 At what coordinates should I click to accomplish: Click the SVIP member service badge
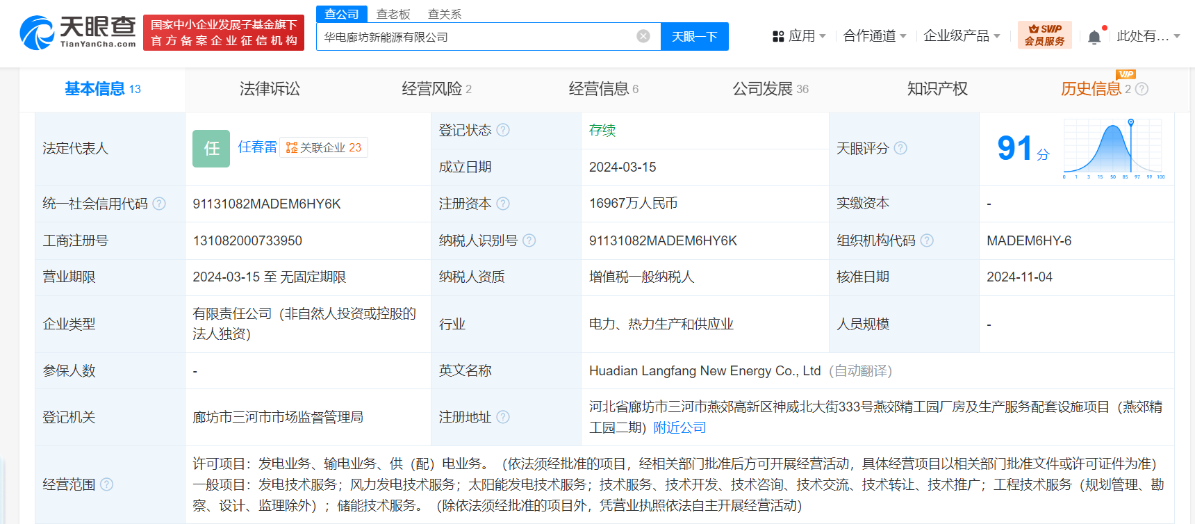click(x=1044, y=35)
